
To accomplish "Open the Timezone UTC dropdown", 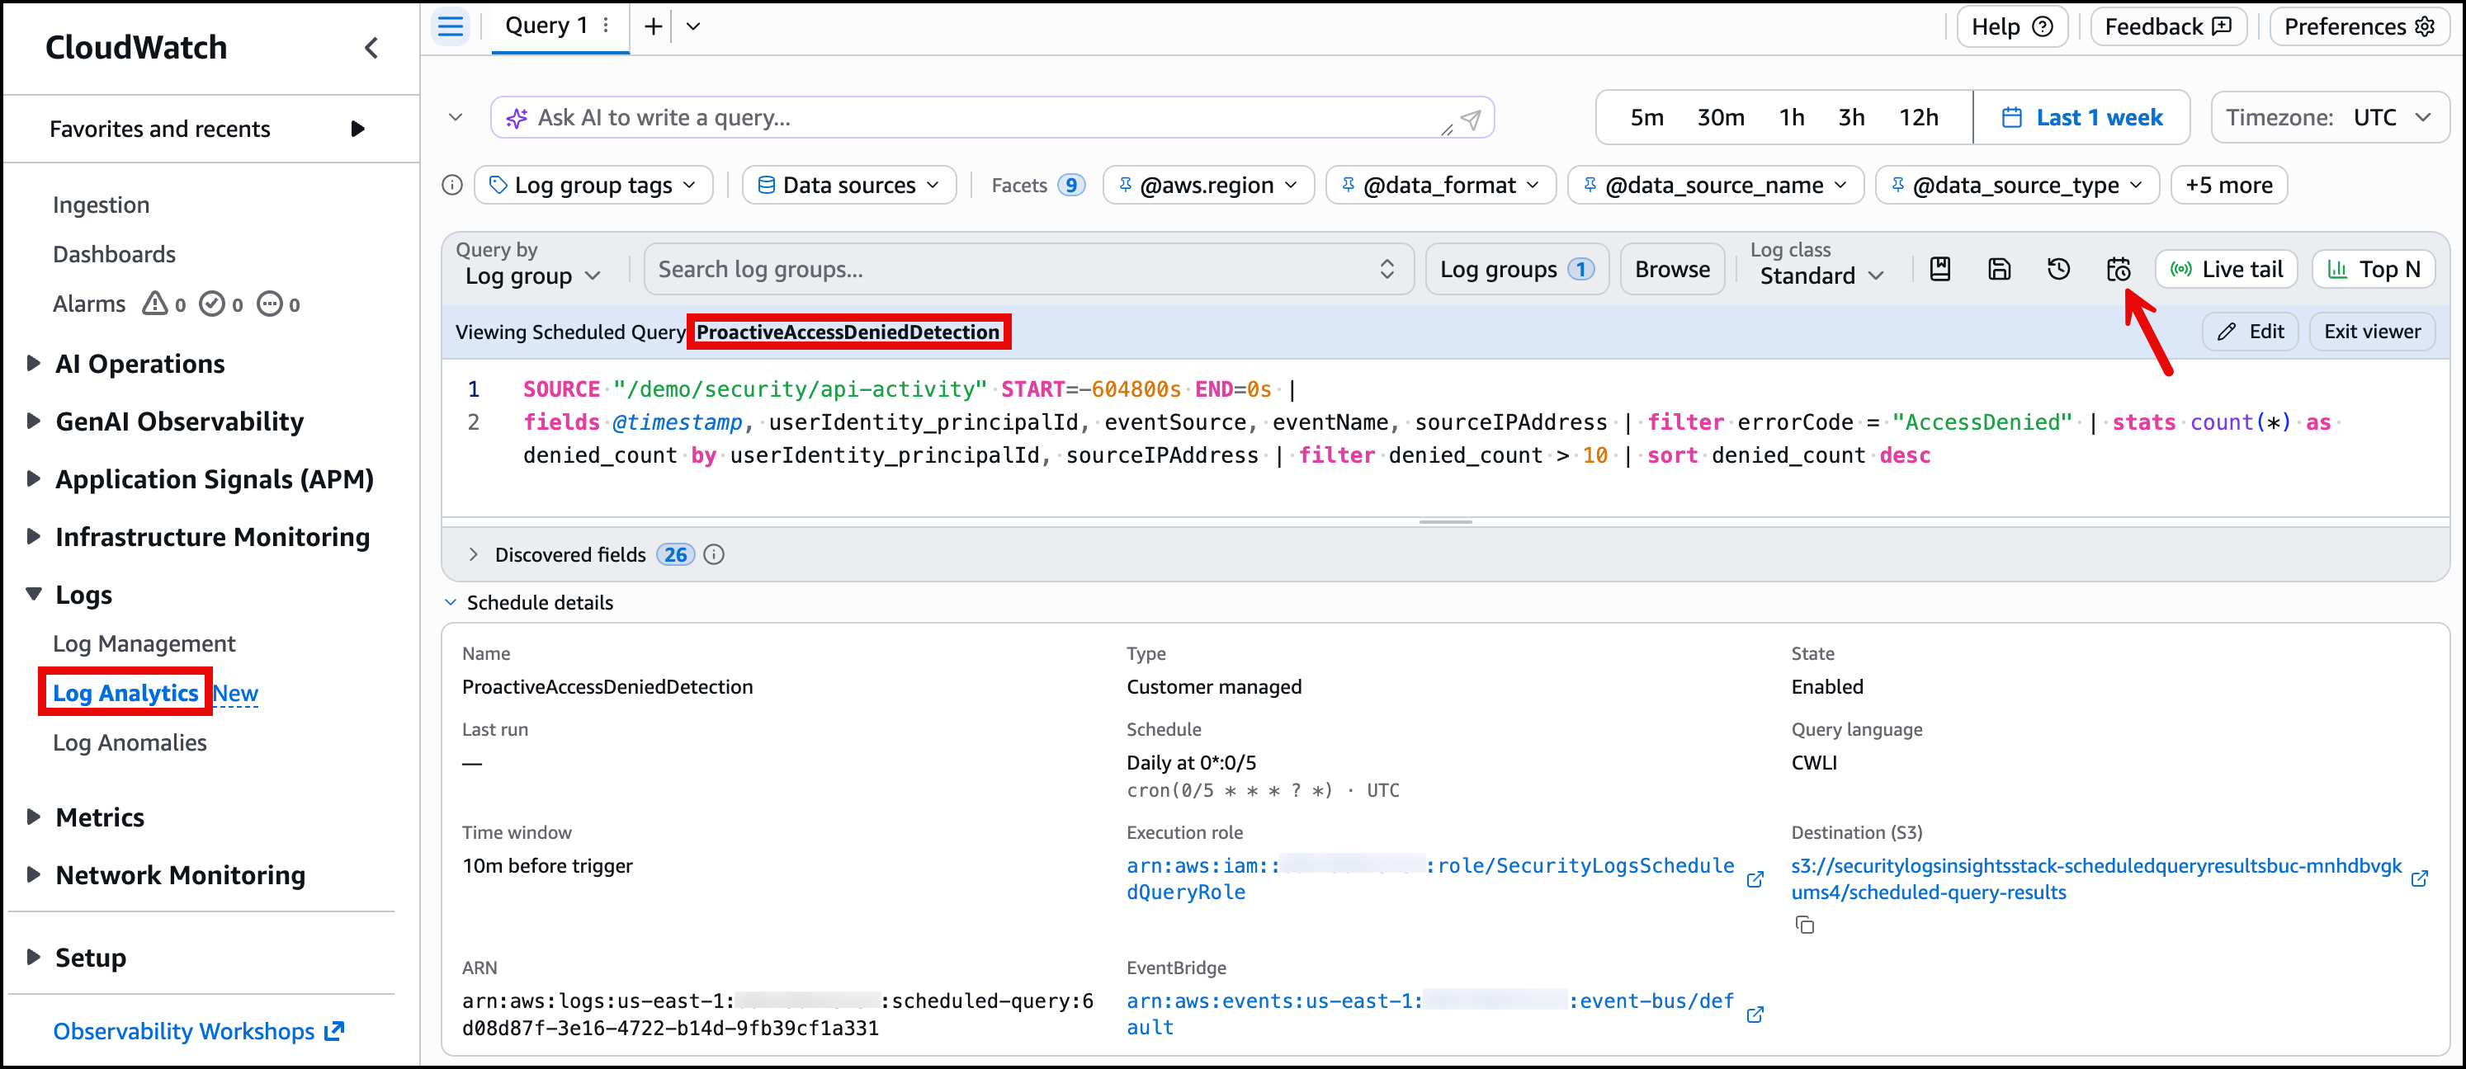I will point(2328,118).
